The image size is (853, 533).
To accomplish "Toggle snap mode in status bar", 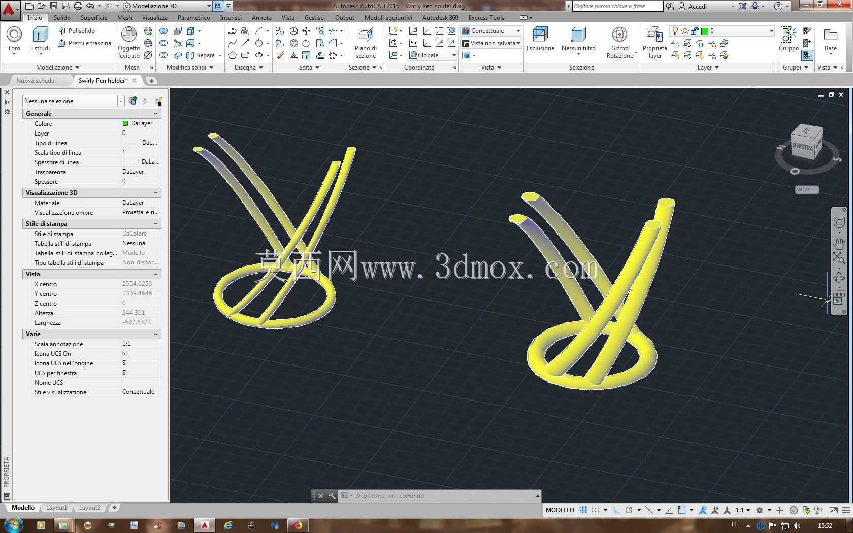I will (x=595, y=510).
